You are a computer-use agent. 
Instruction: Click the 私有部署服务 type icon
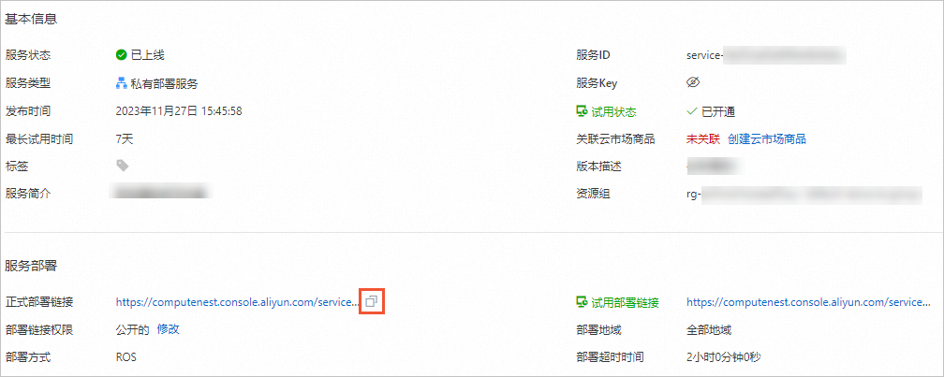[121, 83]
